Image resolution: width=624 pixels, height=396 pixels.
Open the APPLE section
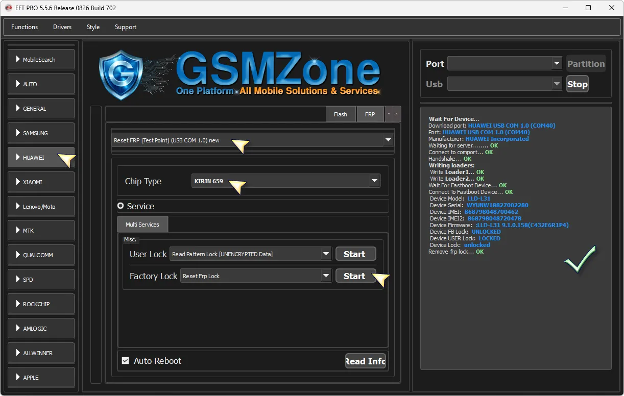pyautogui.click(x=41, y=378)
